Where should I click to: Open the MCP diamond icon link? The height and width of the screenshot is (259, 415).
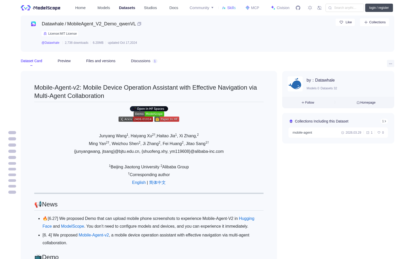coord(252,8)
